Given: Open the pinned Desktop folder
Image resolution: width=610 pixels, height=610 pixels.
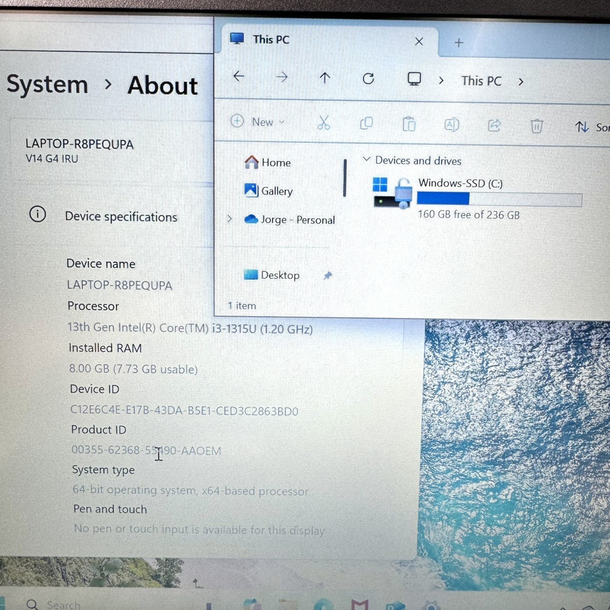Looking at the screenshot, I should (272, 275).
